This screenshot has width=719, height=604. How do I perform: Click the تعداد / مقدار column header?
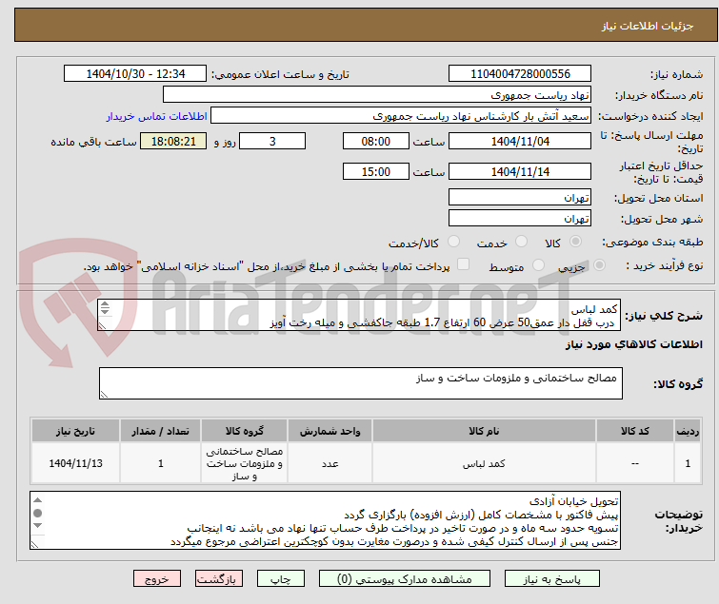coord(161,431)
